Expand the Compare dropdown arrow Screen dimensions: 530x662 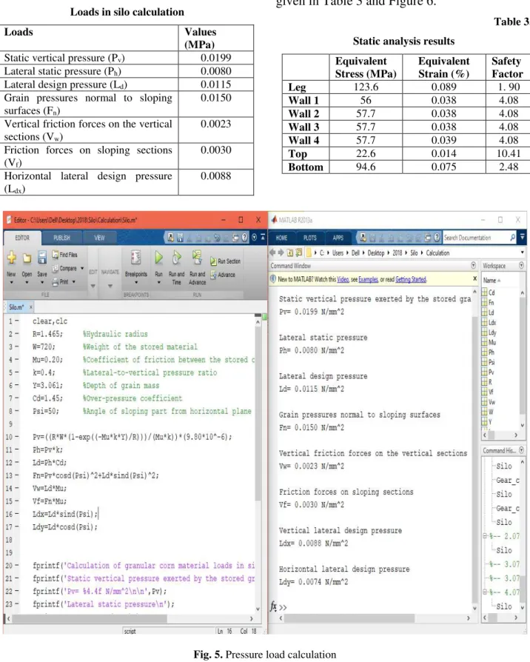[82, 269]
